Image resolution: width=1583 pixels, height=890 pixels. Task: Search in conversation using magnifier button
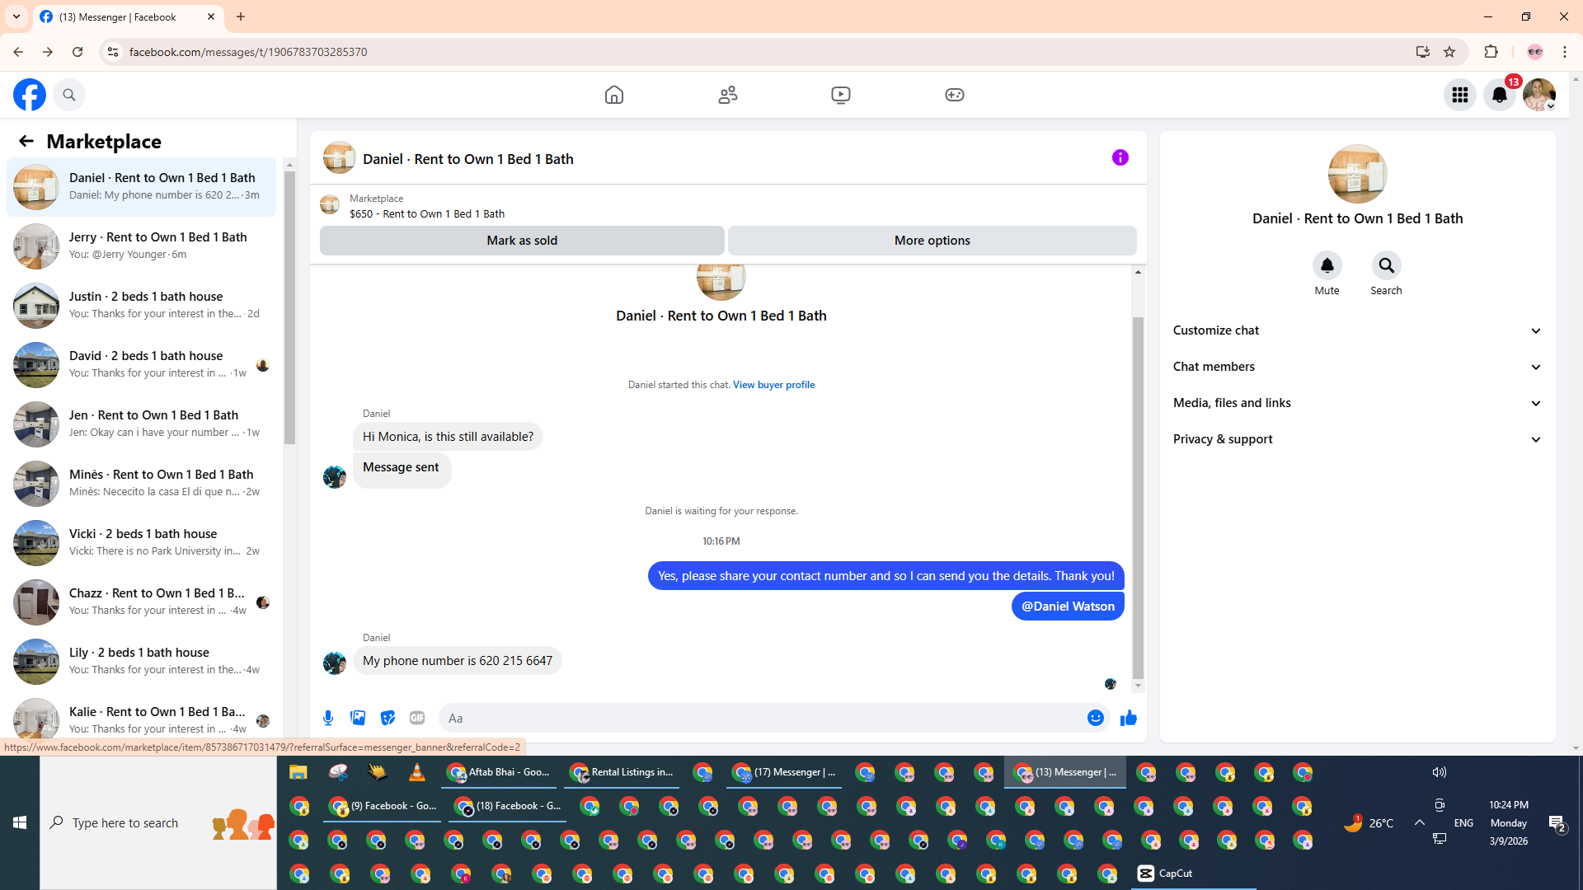pos(1386,265)
